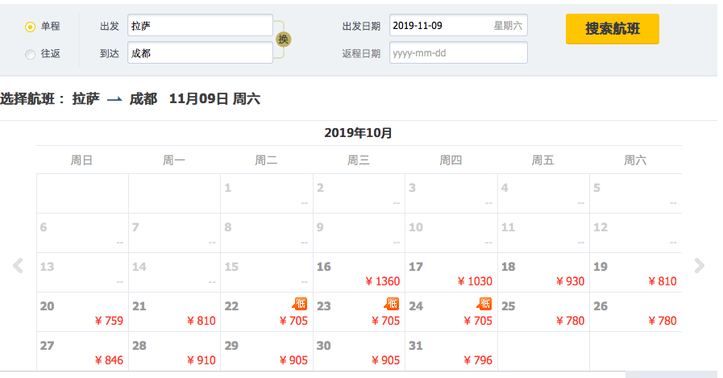Viewport: 723px width, 378px height.
Task: Click the 往返 label text
Action: tap(50, 54)
